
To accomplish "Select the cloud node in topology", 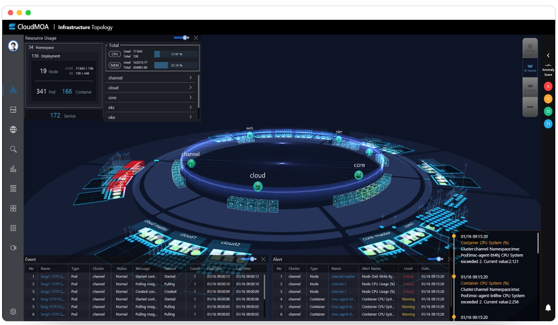I will click(x=258, y=186).
